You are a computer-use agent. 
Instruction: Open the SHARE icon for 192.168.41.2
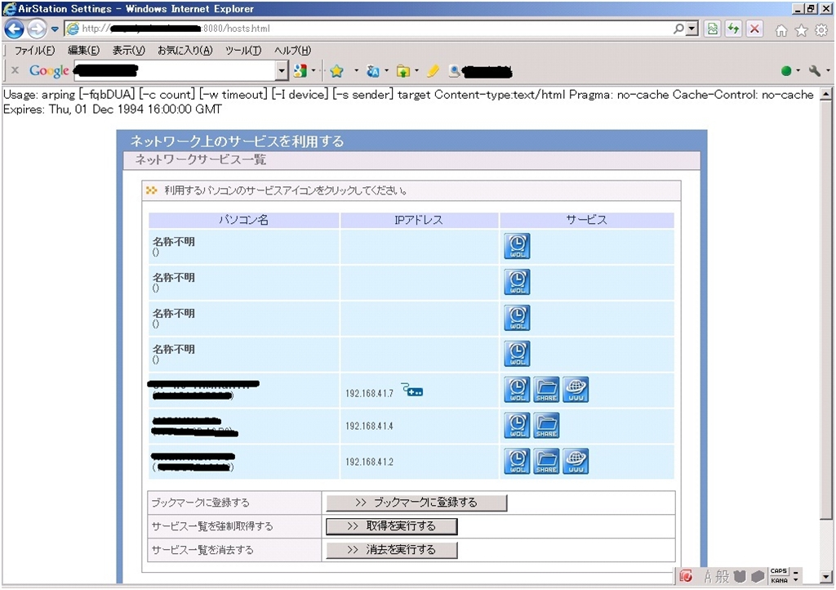point(546,461)
